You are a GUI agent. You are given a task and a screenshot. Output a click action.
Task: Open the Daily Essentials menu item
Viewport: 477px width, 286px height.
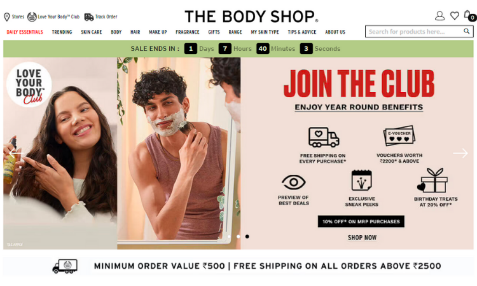[x=25, y=32]
